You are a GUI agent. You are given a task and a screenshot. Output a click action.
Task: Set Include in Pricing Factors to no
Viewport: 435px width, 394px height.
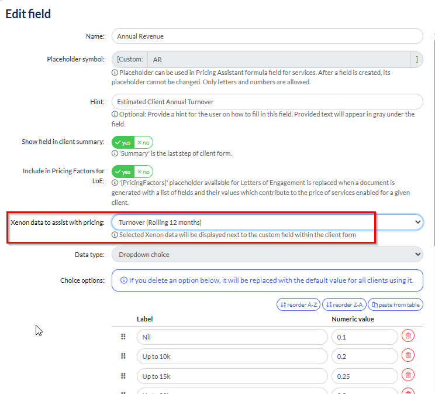[x=143, y=172]
